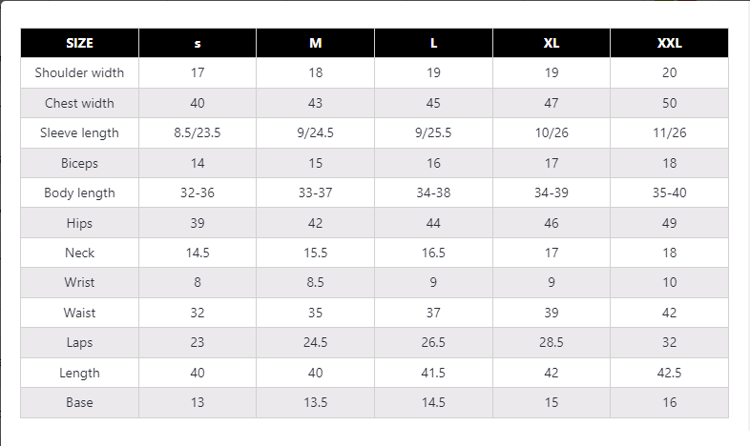Click the 8.5/23.5 sleeve length cell
This screenshot has height=446, width=750.
(x=198, y=132)
